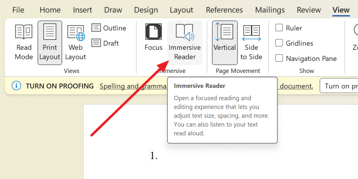358x179 pixels.
Task: Open the Insert ribbon tab
Action: tap(83, 10)
